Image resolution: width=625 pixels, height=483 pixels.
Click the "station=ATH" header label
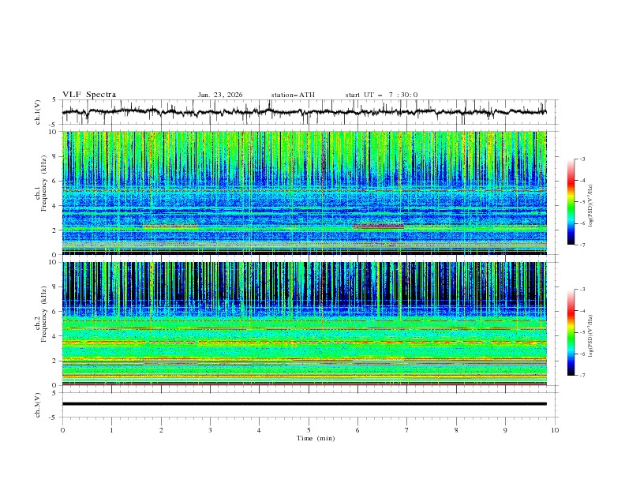pos(293,95)
